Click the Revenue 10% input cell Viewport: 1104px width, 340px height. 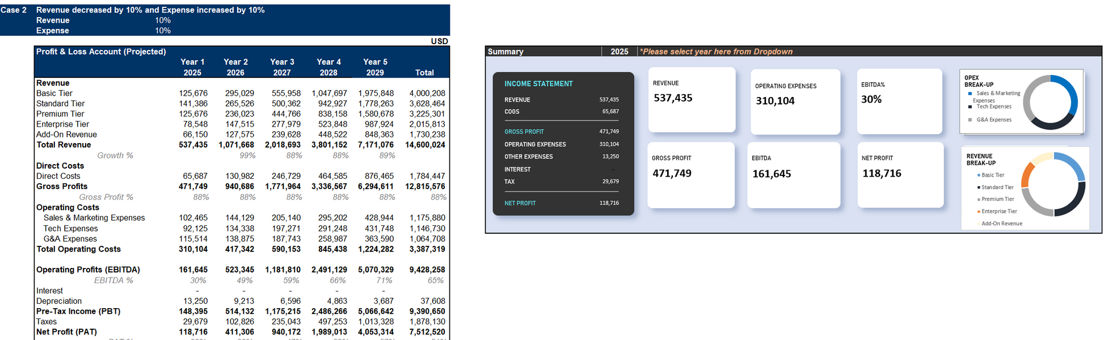click(x=163, y=20)
